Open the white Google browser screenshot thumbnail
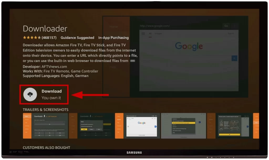The image size is (269, 160). pyautogui.click(x=137, y=126)
